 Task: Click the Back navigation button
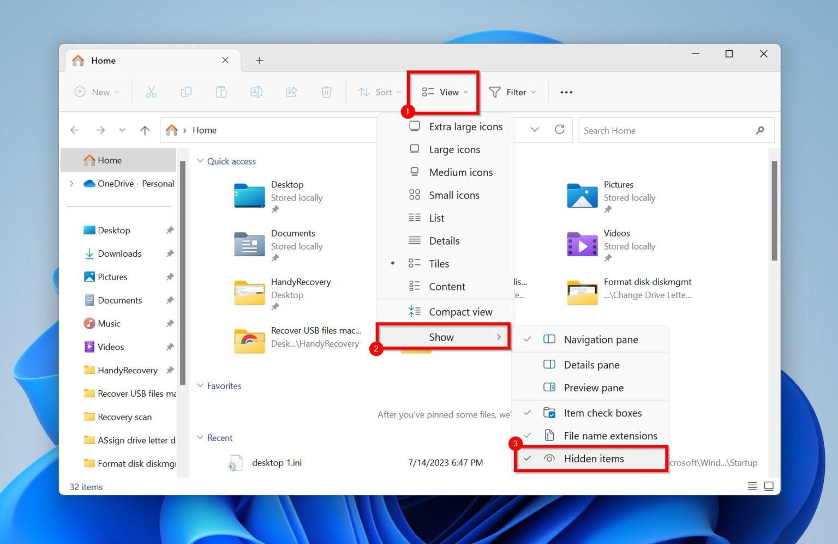[75, 130]
